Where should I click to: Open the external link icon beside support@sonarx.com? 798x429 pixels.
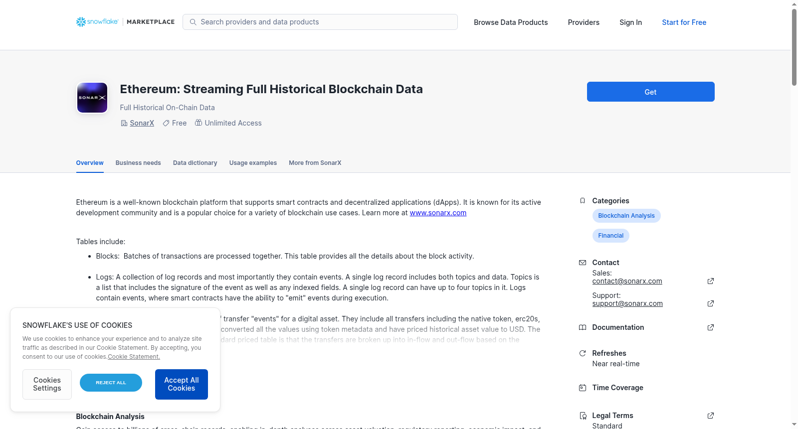[x=711, y=303]
